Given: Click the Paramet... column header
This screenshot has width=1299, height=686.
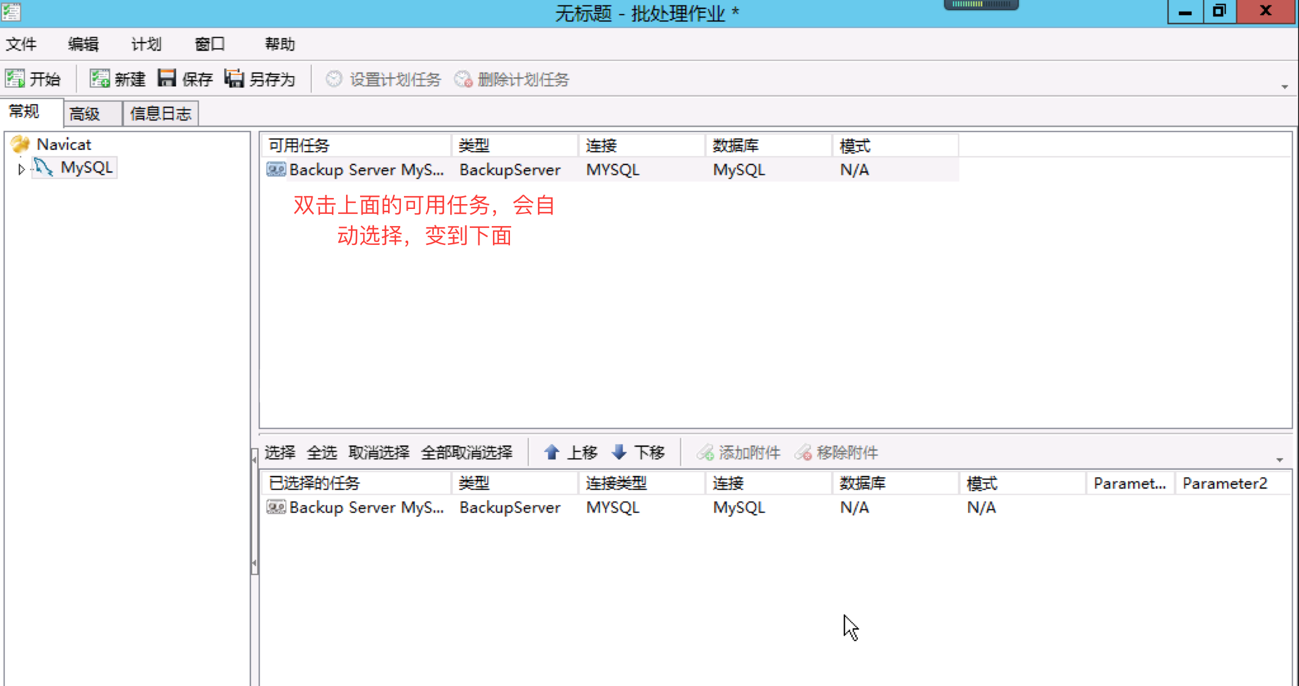Looking at the screenshot, I should [x=1130, y=483].
